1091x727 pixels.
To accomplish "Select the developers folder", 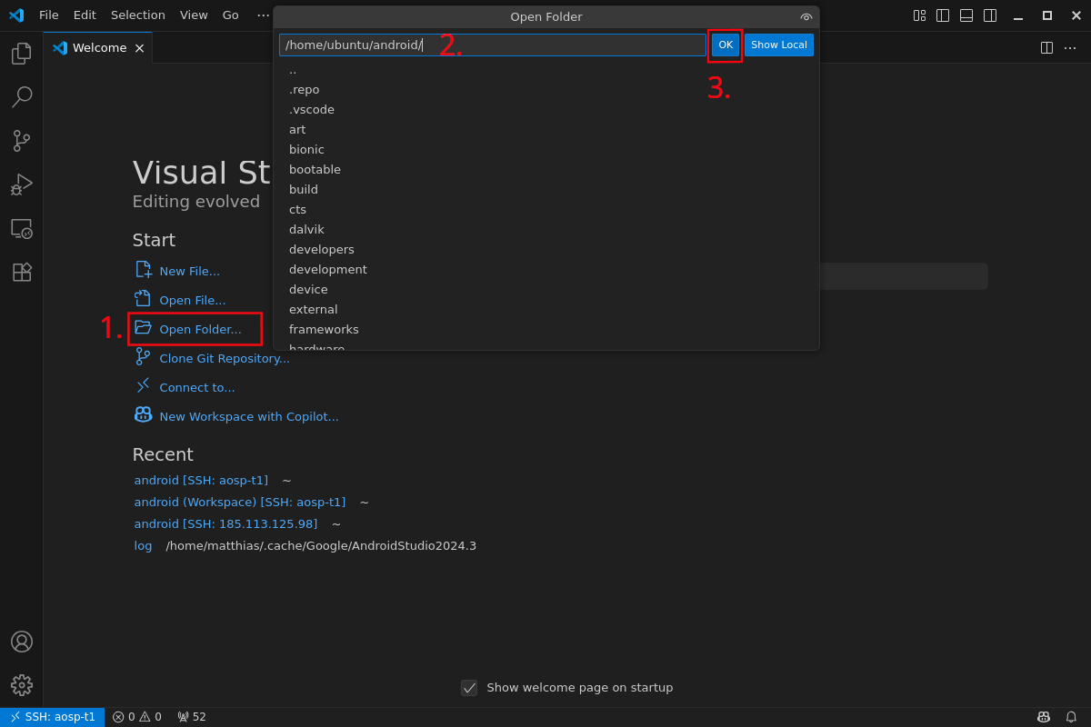I will pyautogui.click(x=546, y=250).
